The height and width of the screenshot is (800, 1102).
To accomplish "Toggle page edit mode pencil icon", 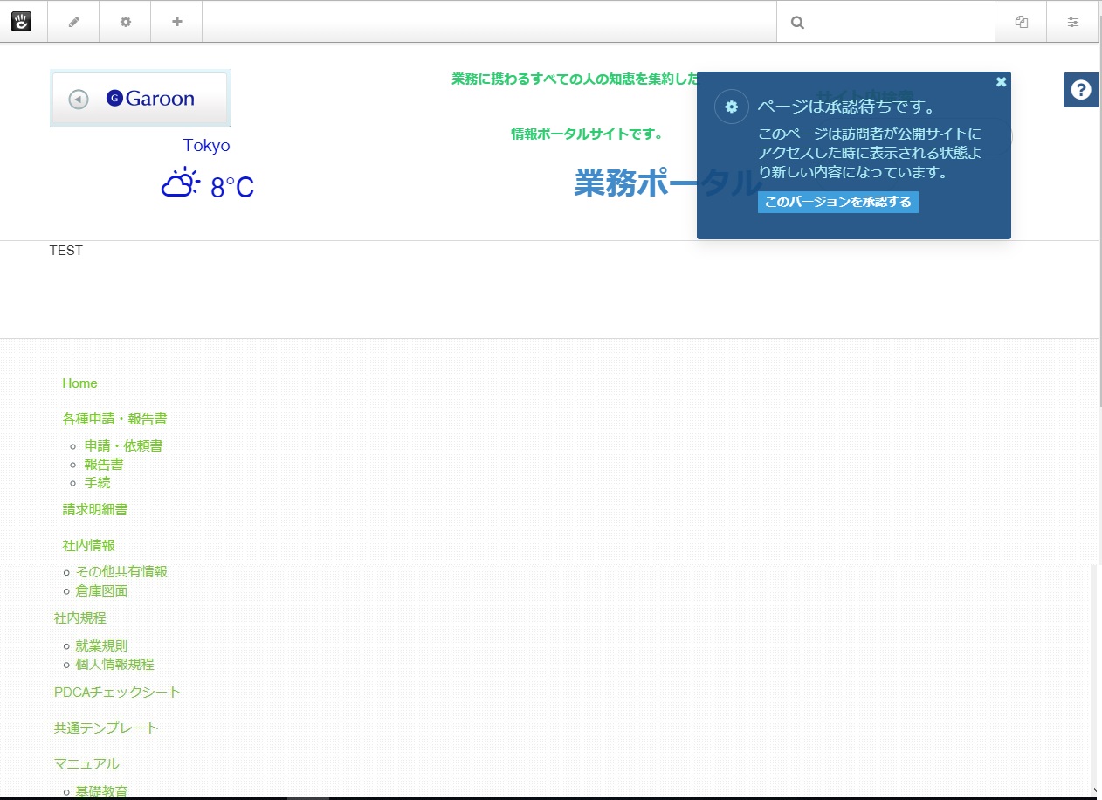I will 74,22.
